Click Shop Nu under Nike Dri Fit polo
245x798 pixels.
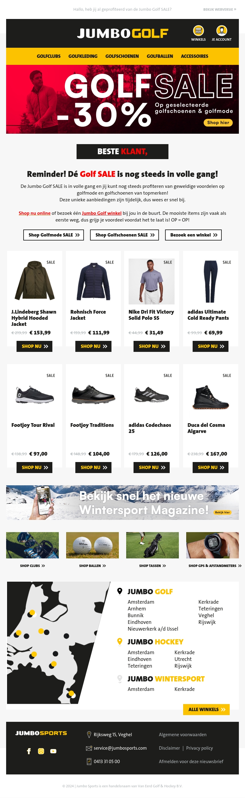pos(152,346)
